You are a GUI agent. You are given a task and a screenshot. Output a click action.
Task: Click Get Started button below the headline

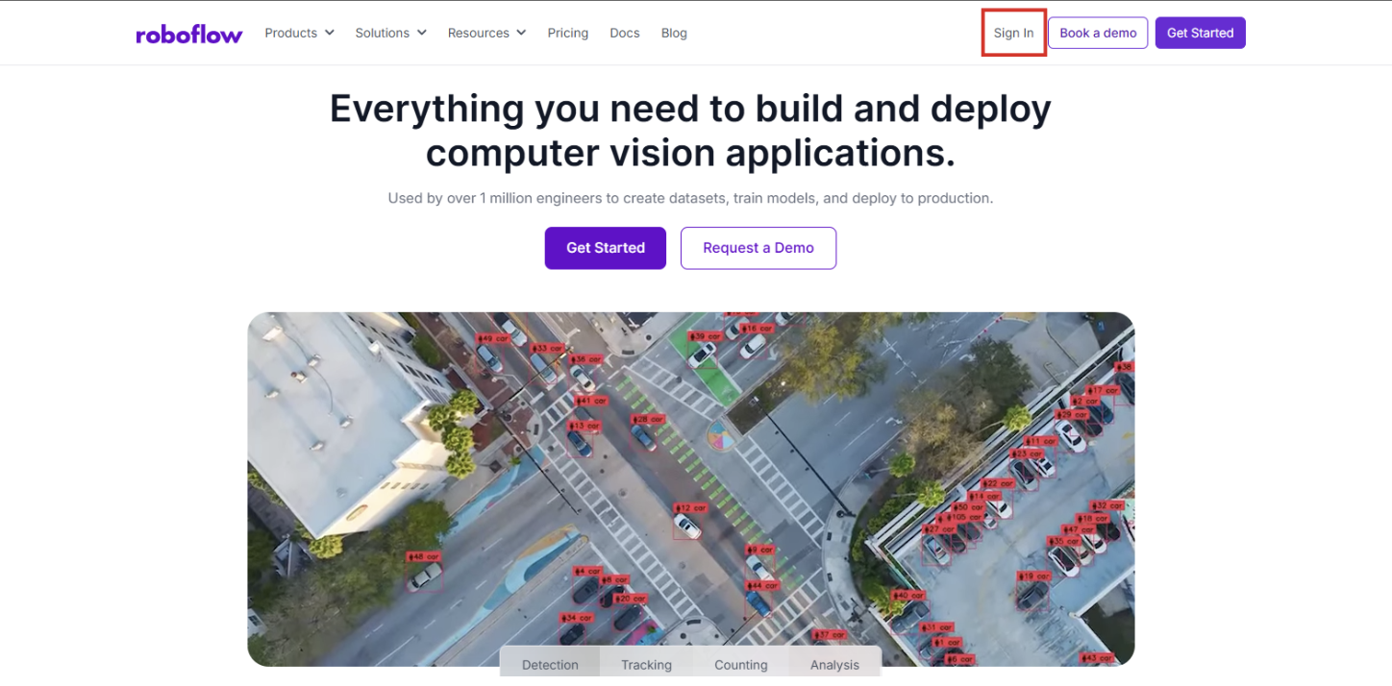click(605, 248)
